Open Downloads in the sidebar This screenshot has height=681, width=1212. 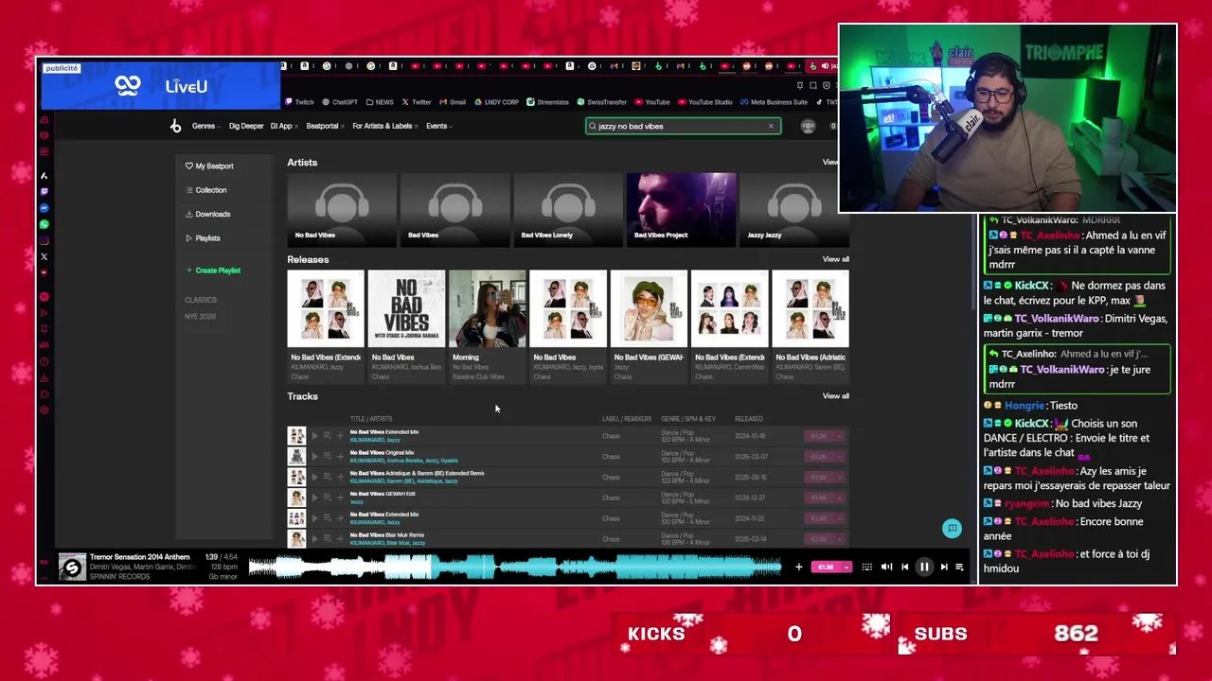coord(208,214)
